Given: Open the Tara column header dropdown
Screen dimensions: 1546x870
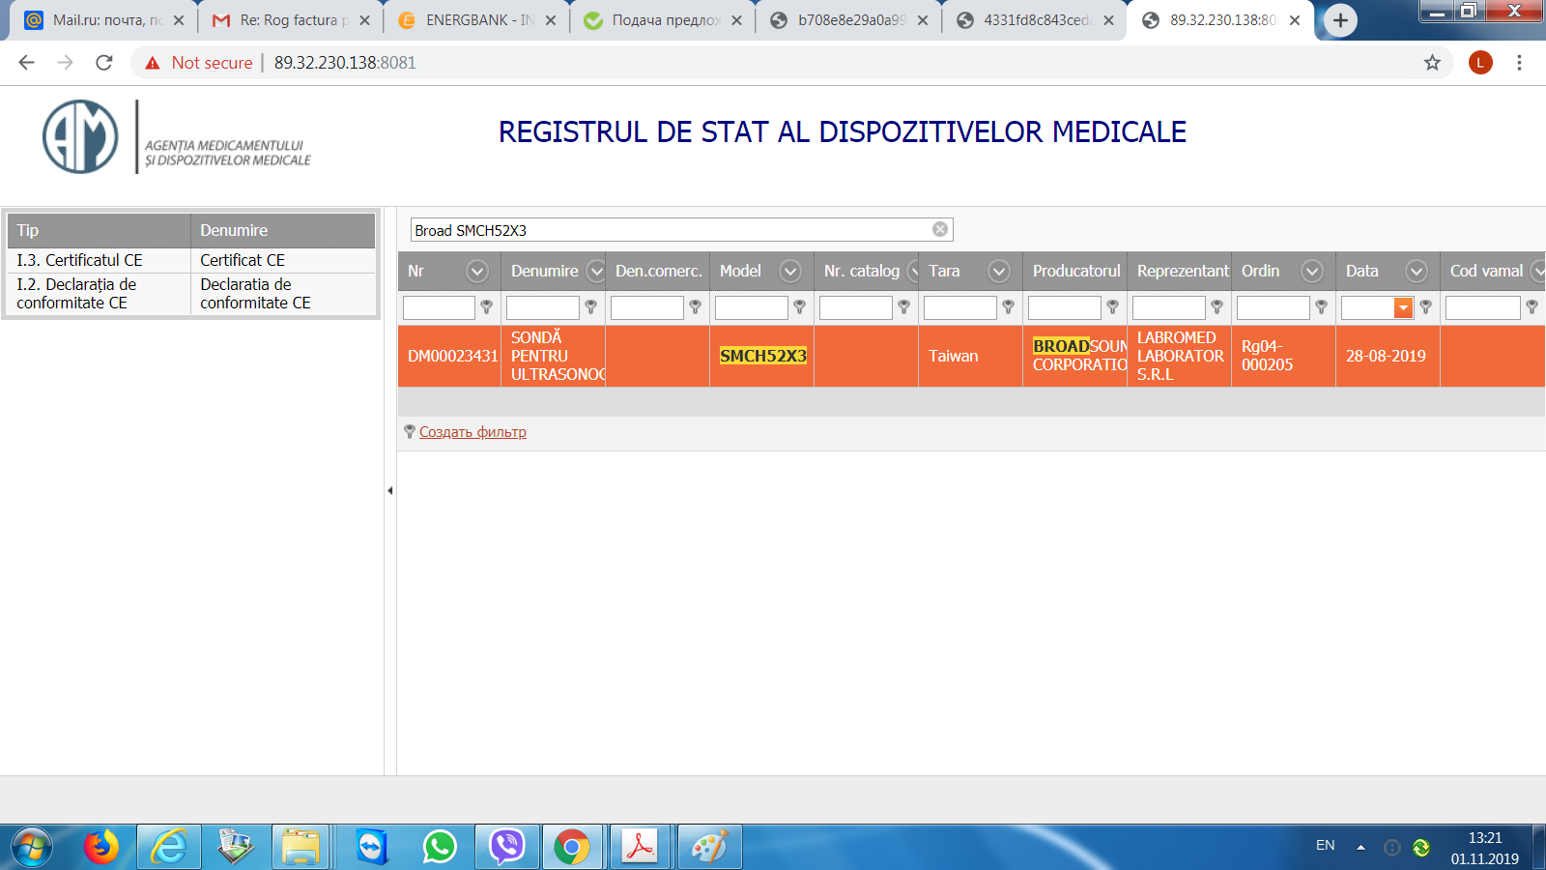Looking at the screenshot, I should (999, 272).
